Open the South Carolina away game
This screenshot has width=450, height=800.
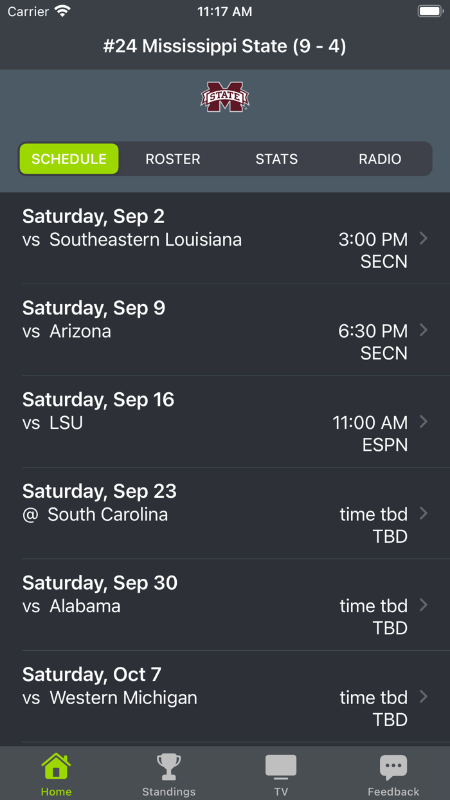225,514
